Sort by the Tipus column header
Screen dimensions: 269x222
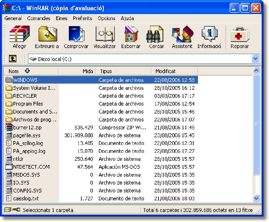tap(123, 71)
